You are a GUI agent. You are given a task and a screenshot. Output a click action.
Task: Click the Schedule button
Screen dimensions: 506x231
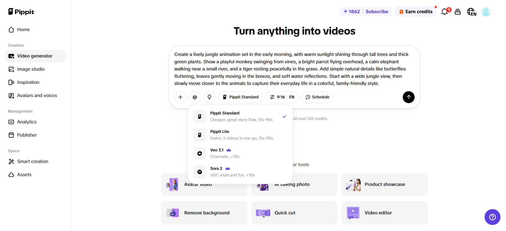(317, 97)
